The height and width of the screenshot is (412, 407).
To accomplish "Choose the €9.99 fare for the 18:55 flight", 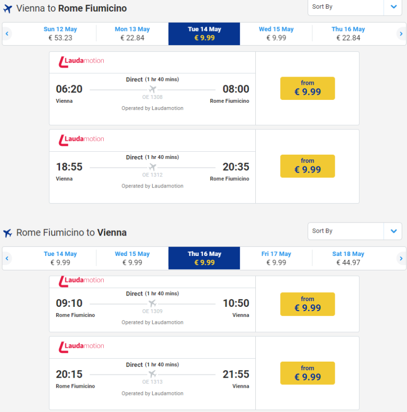I will point(307,166).
